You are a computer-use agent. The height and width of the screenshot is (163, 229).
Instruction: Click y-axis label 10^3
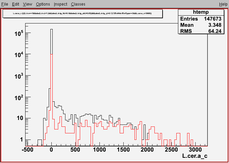[19, 76]
